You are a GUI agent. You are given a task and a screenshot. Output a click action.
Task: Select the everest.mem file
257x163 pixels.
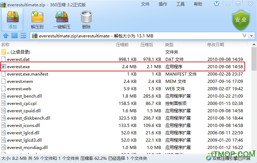point(20,81)
